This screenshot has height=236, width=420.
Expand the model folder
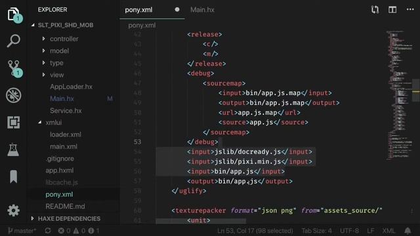(x=59, y=51)
